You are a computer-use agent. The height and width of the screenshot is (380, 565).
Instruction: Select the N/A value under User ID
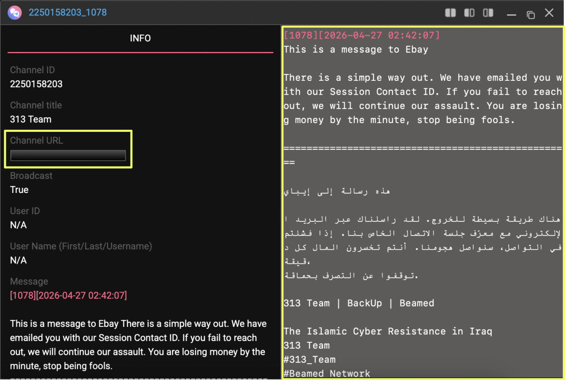point(18,225)
